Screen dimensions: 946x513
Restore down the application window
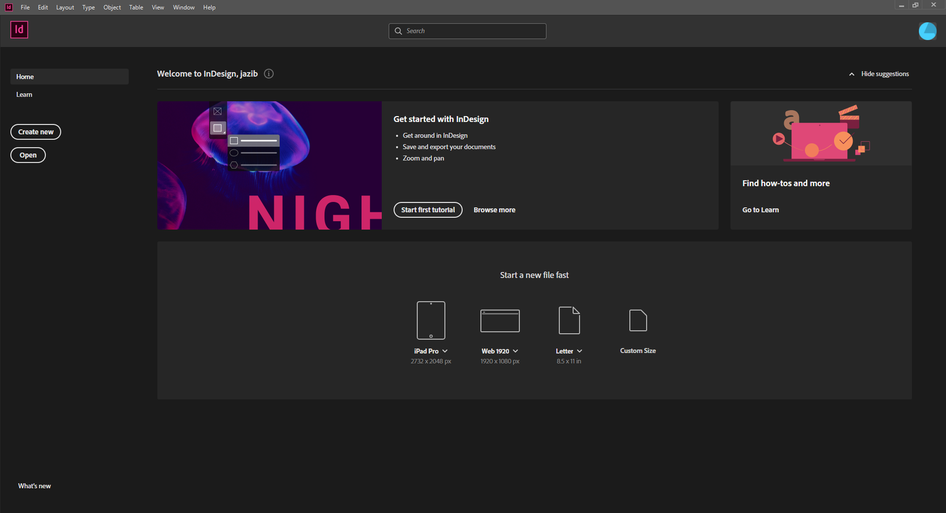click(x=915, y=5)
